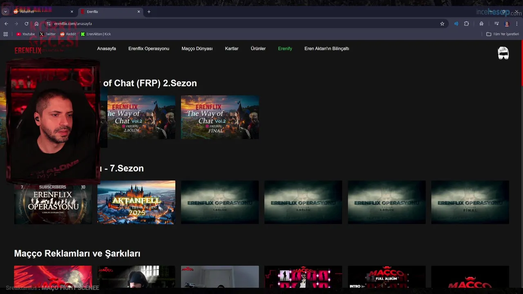The height and width of the screenshot is (294, 523).
Task: Open Aktanfell Mutlu Yıllar 2025 thumbnail
Action: point(136,202)
